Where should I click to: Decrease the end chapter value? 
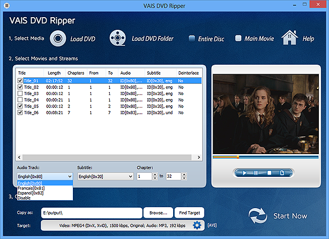click(x=184, y=178)
